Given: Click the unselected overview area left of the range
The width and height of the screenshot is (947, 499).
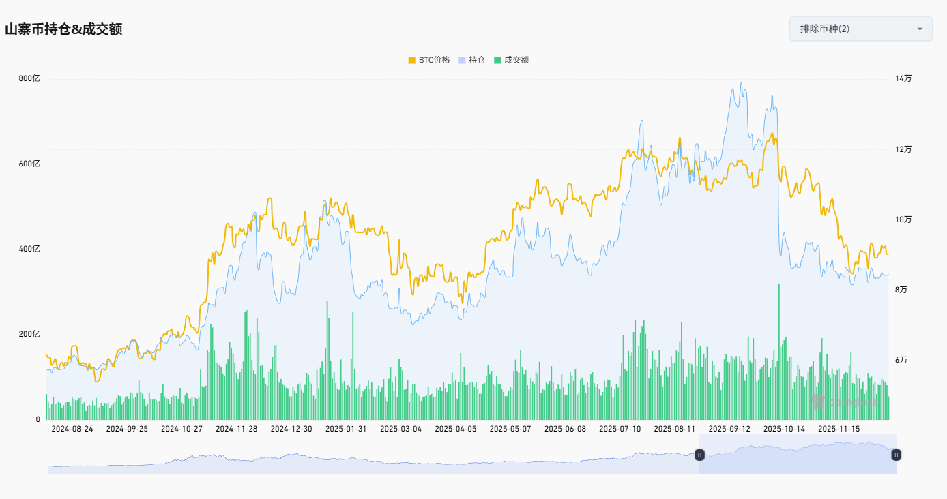Looking at the screenshot, I should click(x=368, y=460).
